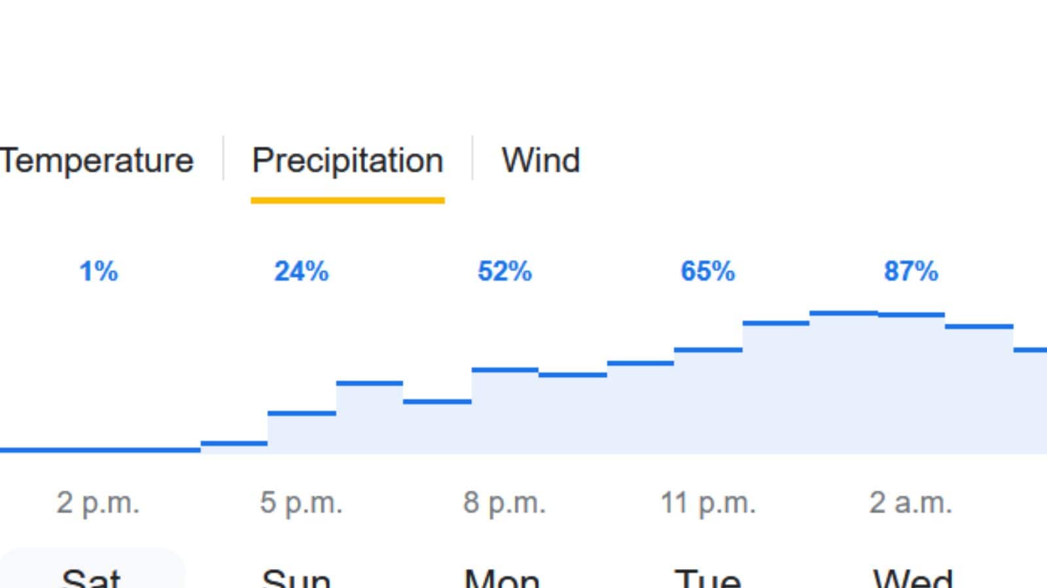The width and height of the screenshot is (1047, 588).
Task: Pick the Wed day forecast
Action: 912,576
